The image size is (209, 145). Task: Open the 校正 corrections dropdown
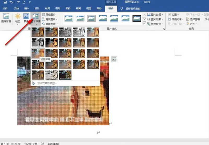18,19
